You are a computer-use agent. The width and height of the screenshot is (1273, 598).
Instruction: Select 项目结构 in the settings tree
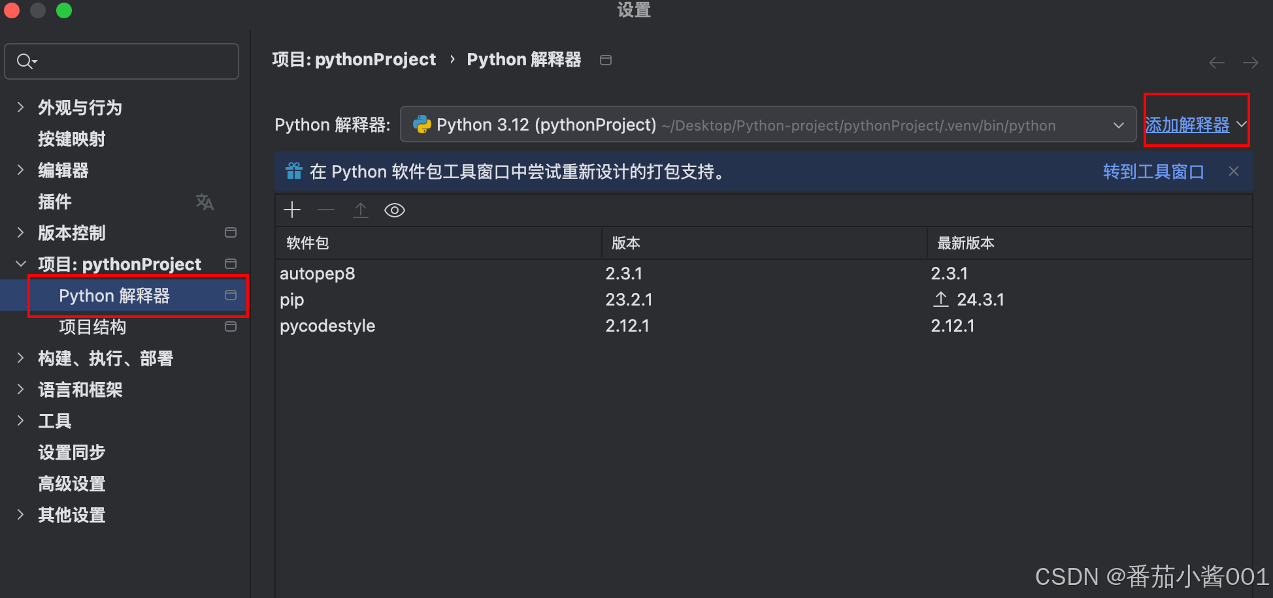tap(93, 327)
